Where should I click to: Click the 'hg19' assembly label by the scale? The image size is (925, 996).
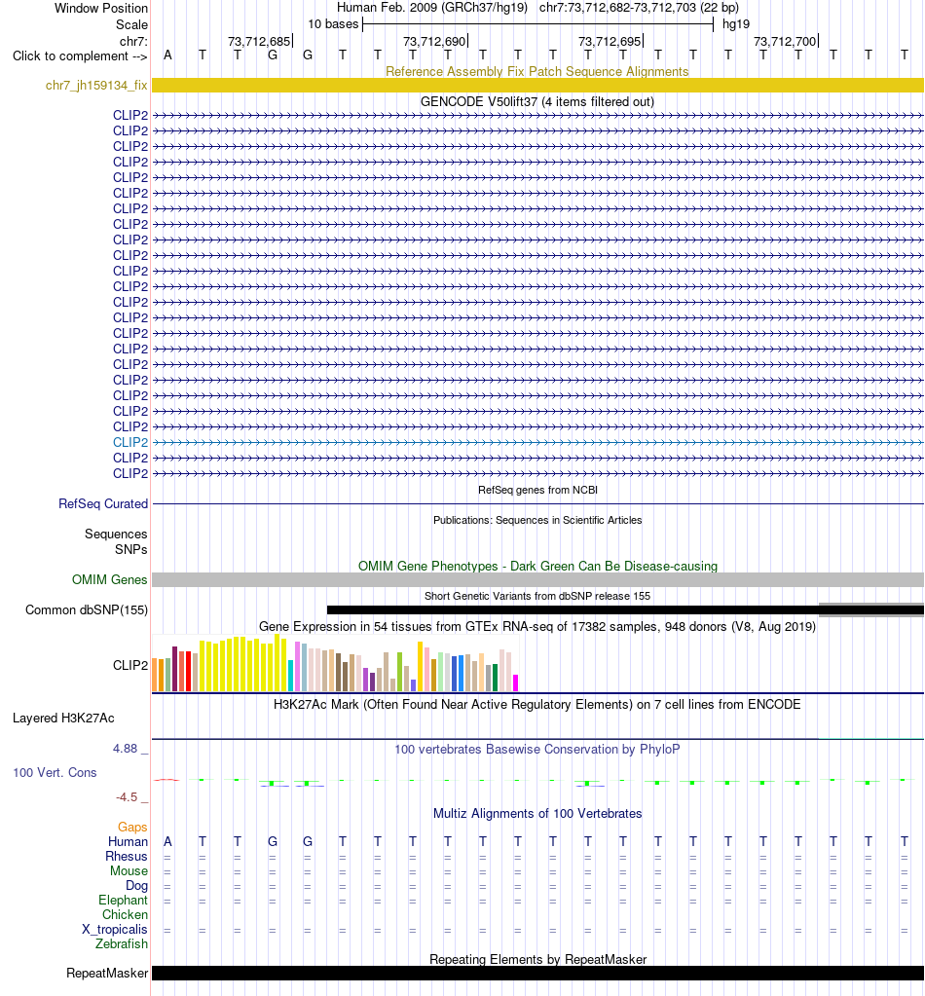[x=736, y=24]
